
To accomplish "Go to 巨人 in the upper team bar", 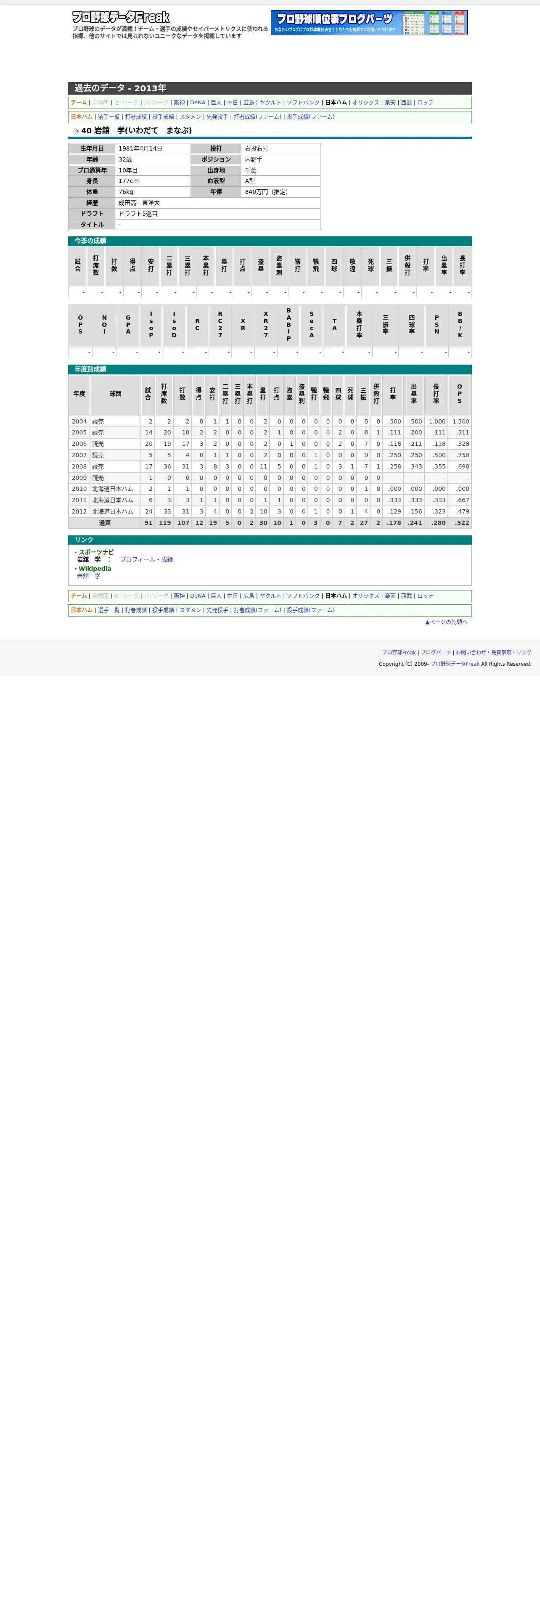I will 216,103.
